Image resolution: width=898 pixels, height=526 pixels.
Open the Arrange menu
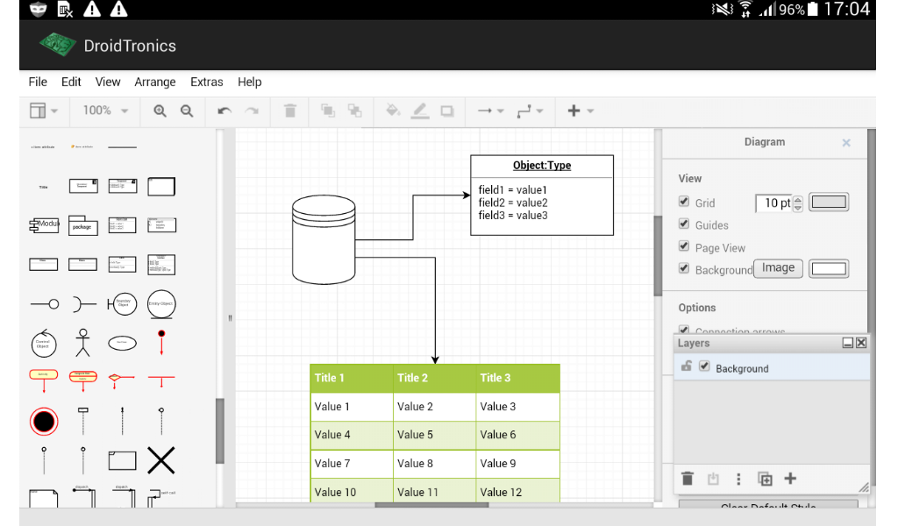pos(155,82)
